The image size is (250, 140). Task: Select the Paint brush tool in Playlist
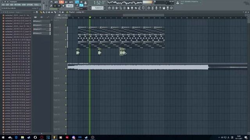coord(43,12)
